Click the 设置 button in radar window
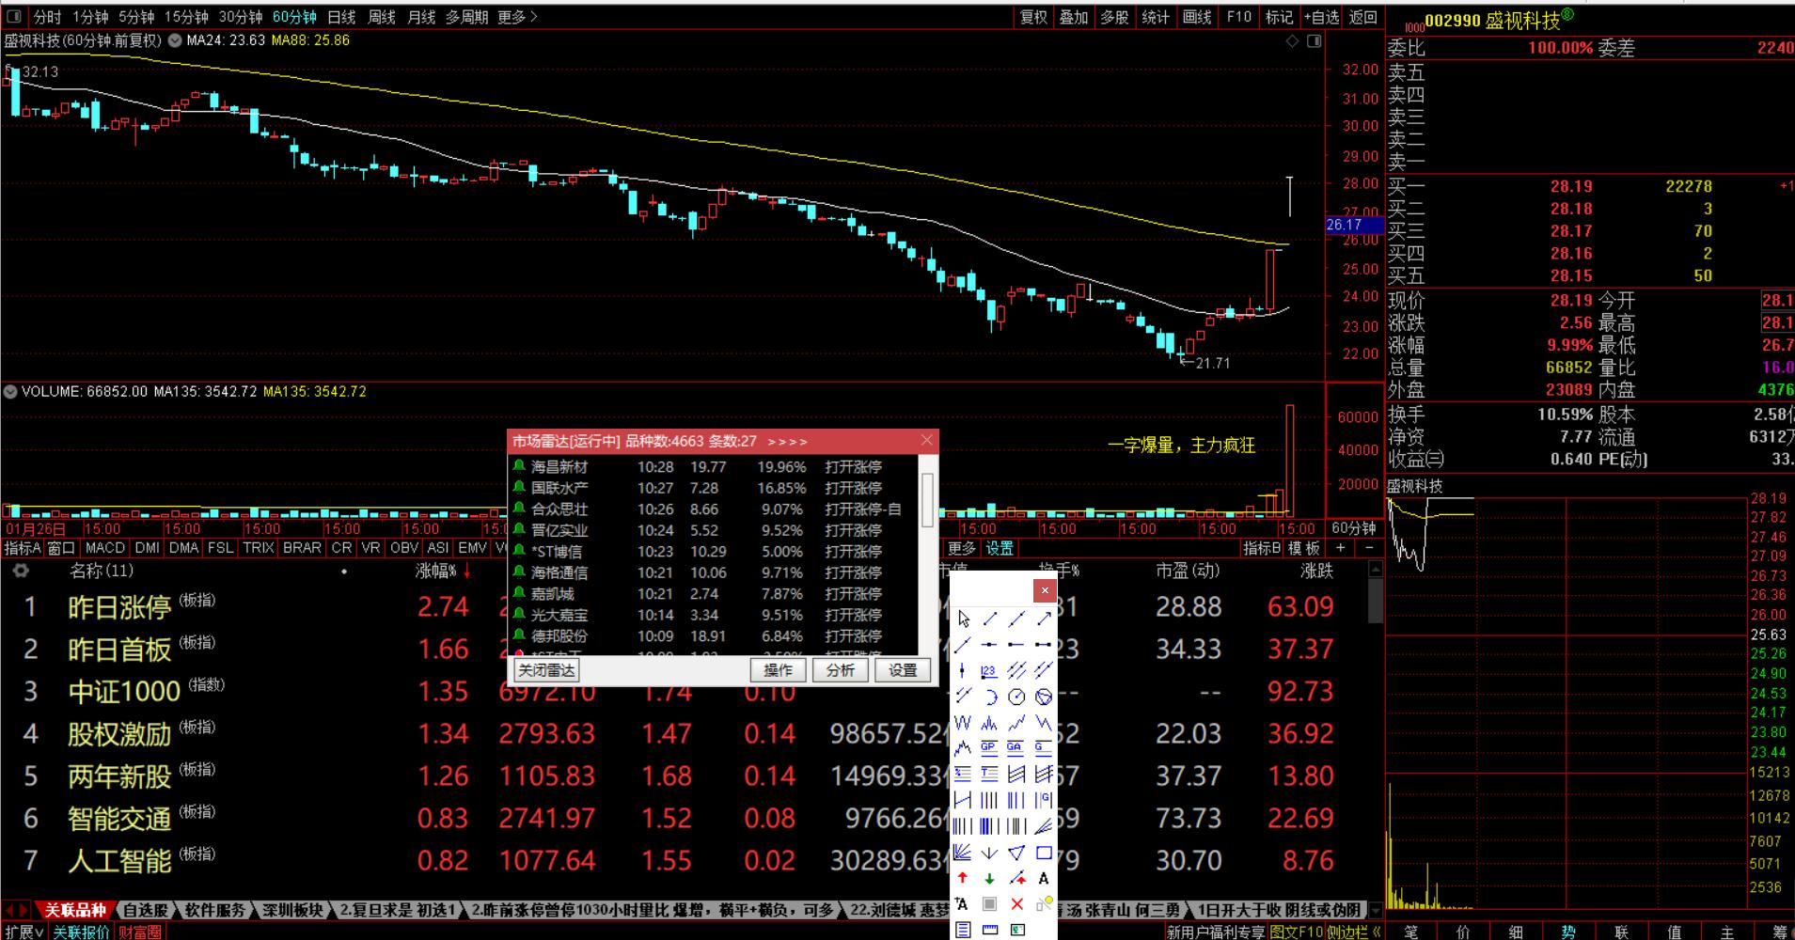 point(903,670)
